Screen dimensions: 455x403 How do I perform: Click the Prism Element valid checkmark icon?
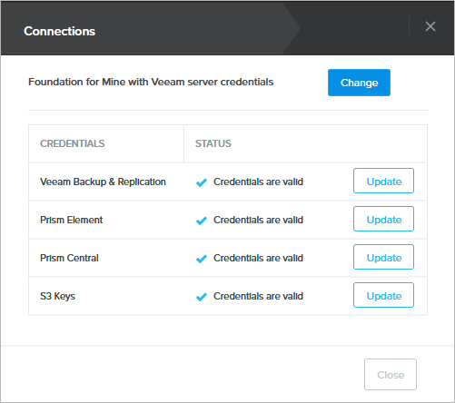pyautogui.click(x=202, y=221)
